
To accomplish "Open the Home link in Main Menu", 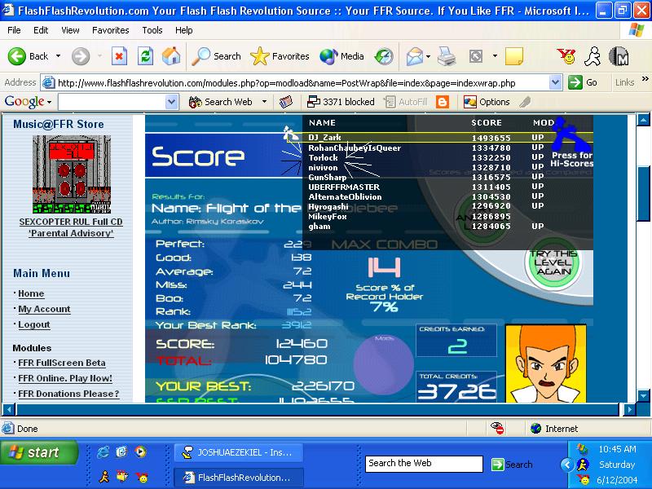I will [31, 293].
